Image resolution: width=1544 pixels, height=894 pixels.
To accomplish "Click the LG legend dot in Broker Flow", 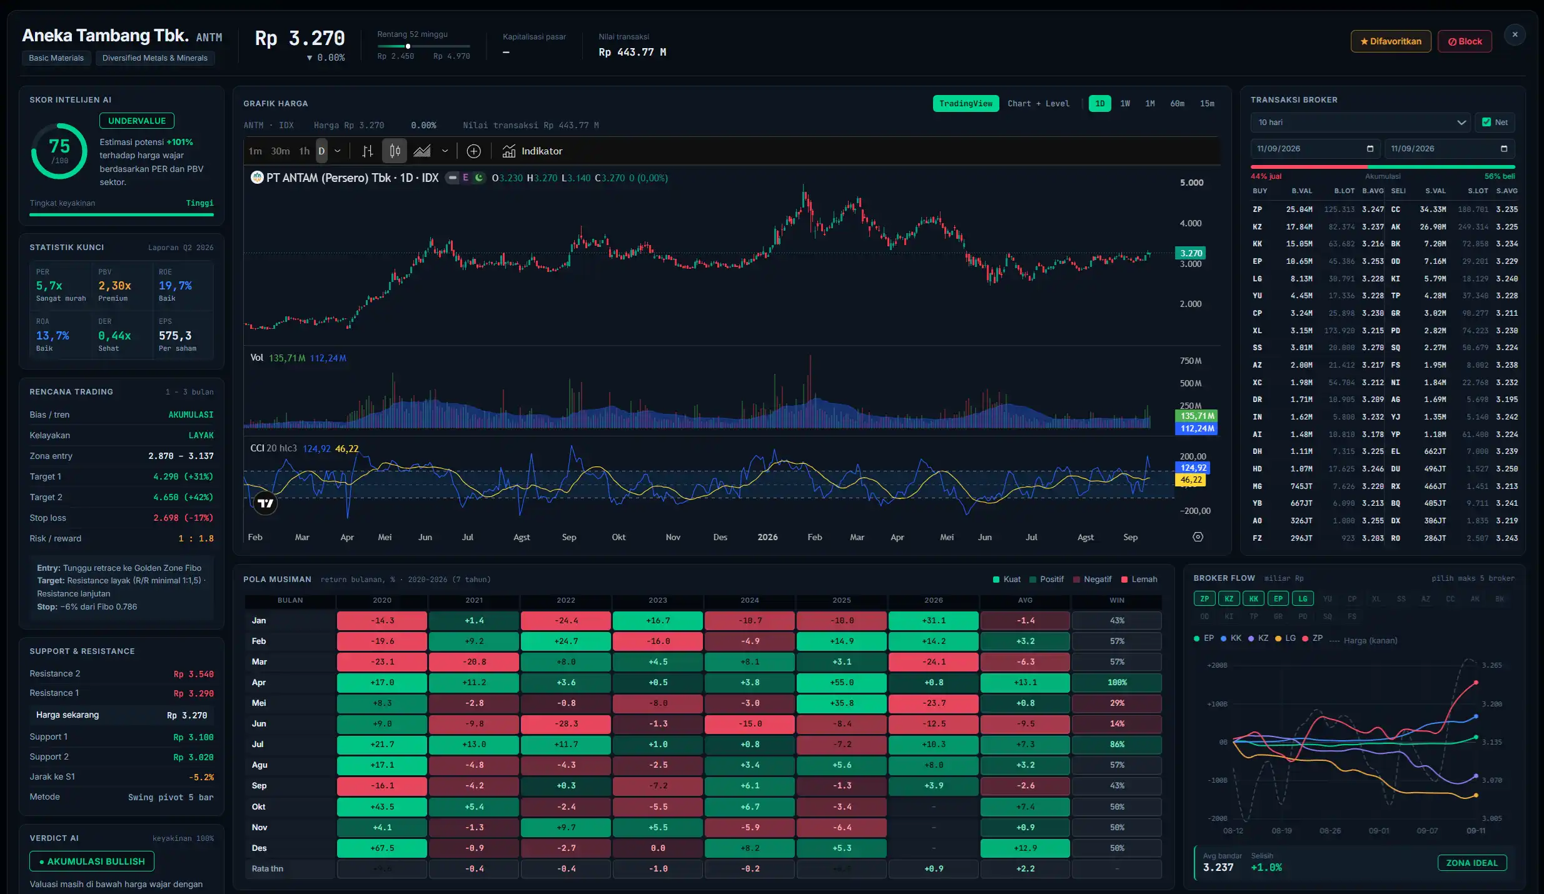I will point(1278,639).
